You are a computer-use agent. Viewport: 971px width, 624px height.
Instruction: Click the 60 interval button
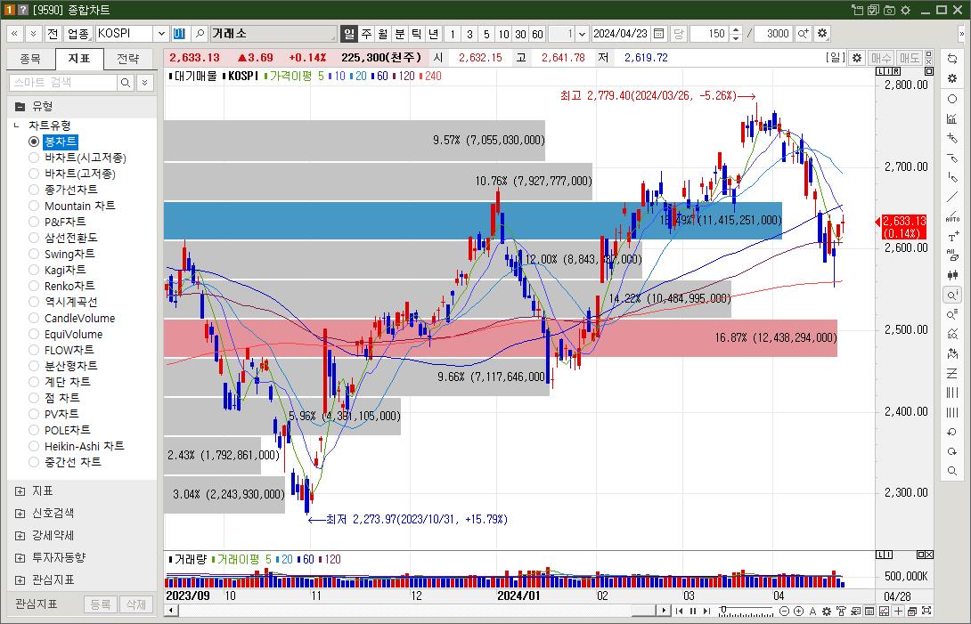click(537, 34)
